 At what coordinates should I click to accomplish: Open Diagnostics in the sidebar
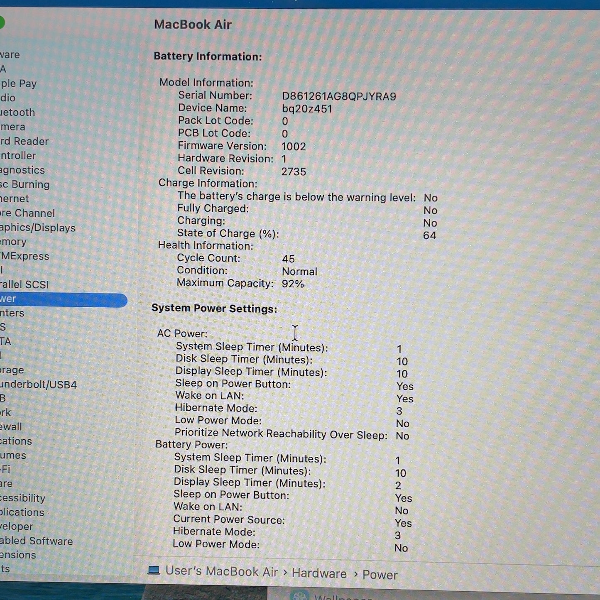pyautogui.click(x=22, y=170)
